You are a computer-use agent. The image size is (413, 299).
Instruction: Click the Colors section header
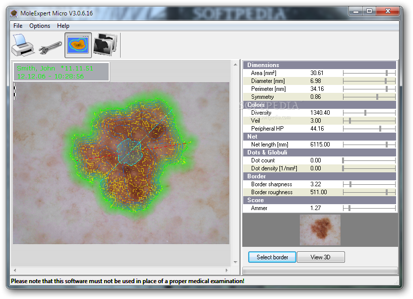click(320, 105)
